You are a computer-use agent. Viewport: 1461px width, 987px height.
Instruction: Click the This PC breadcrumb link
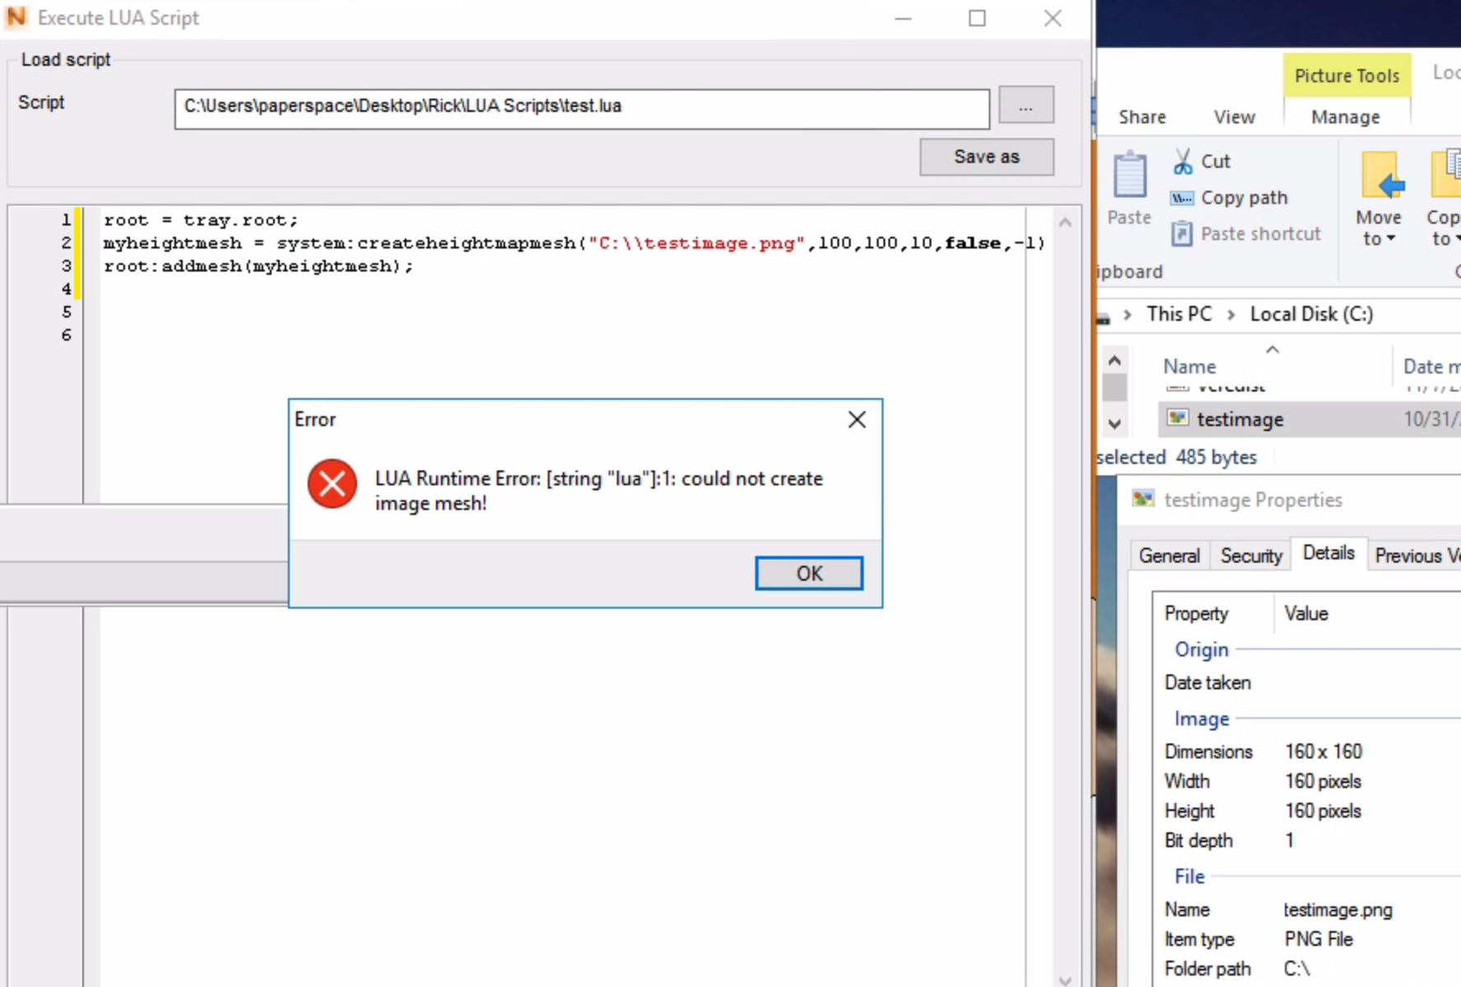point(1179,313)
